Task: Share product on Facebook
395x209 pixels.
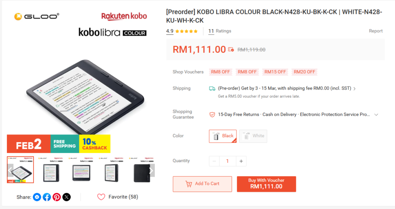Action: [47, 197]
